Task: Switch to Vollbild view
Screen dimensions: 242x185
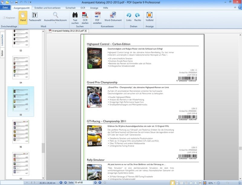Action: (x=149, y=17)
